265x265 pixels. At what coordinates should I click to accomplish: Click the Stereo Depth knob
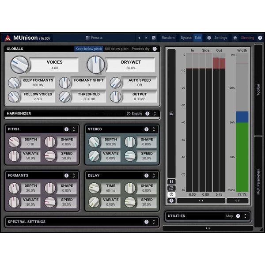[94, 142]
